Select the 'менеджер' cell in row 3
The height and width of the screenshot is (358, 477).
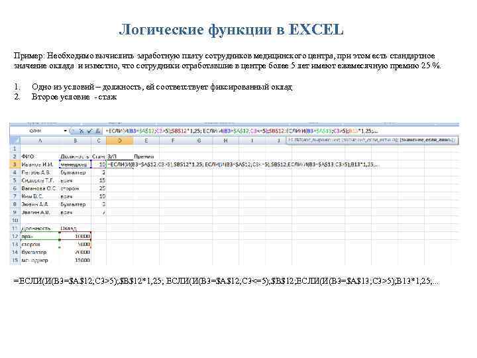(x=76, y=164)
